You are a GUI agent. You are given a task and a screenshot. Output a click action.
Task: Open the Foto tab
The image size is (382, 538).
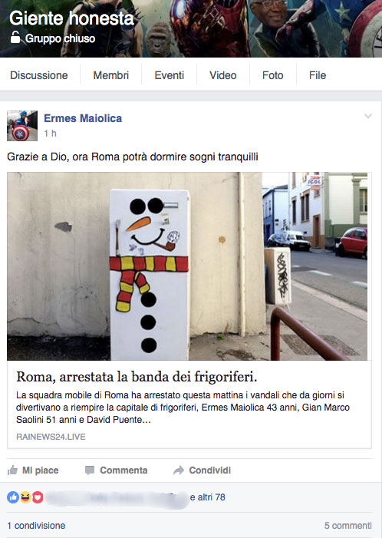[272, 75]
